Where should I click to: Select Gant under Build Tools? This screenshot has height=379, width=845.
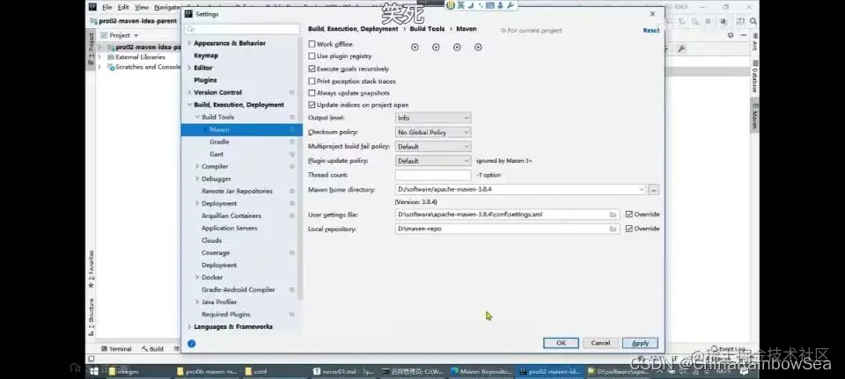click(217, 155)
